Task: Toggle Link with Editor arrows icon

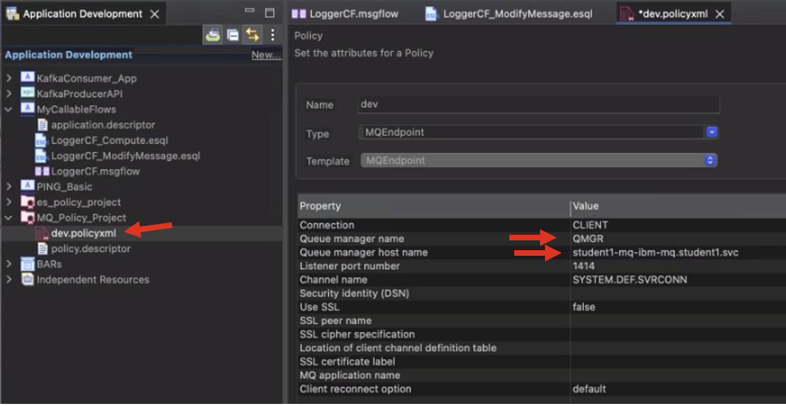Action: (x=252, y=35)
